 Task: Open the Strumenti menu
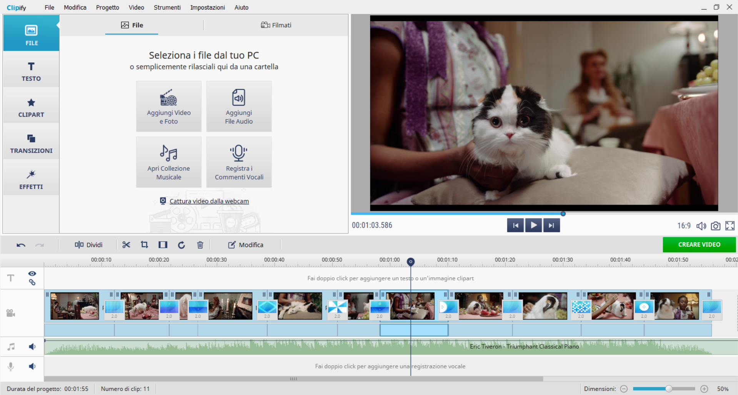tap(167, 7)
